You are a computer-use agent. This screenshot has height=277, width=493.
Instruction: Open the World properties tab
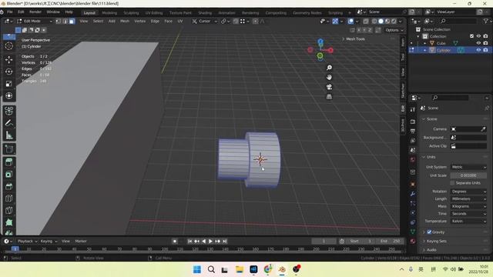413,159
